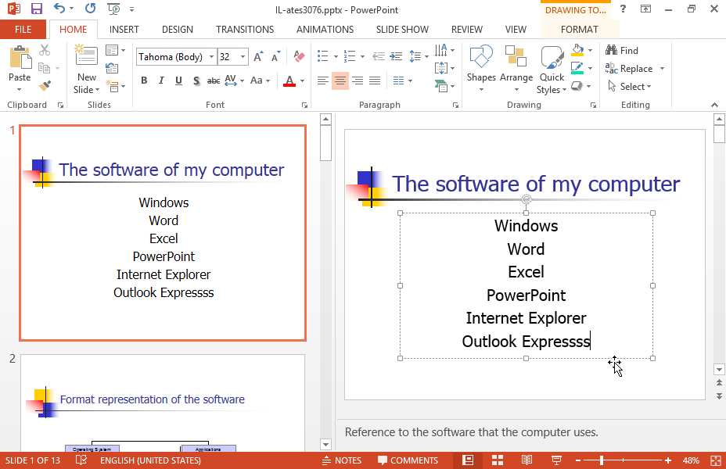Open the FILE tab
Image resolution: width=726 pixels, height=469 pixels.
(23, 30)
